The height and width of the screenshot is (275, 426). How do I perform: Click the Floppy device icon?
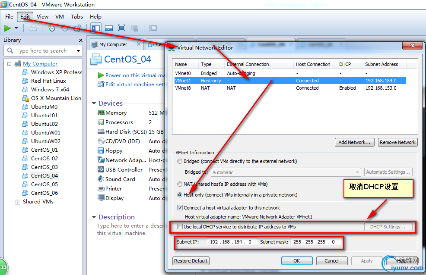coord(101,150)
